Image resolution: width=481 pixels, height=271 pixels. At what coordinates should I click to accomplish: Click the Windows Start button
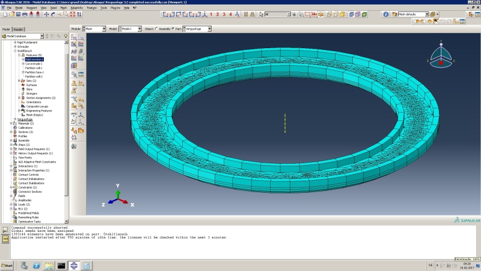pyautogui.click(x=7, y=266)
